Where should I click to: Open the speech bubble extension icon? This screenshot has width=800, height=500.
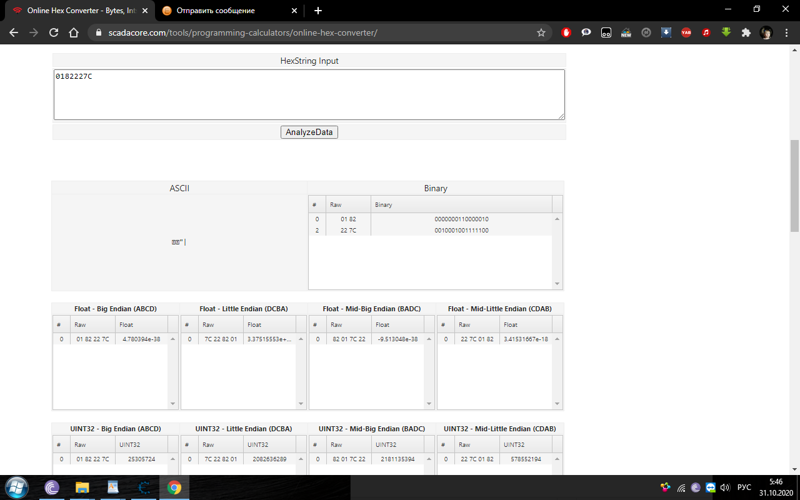(x=586, y=32)
